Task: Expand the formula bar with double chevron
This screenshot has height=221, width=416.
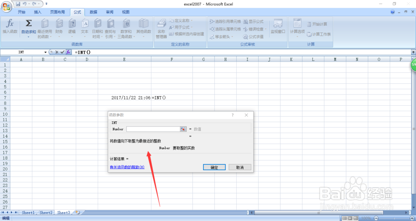Action: click(414, 52)
